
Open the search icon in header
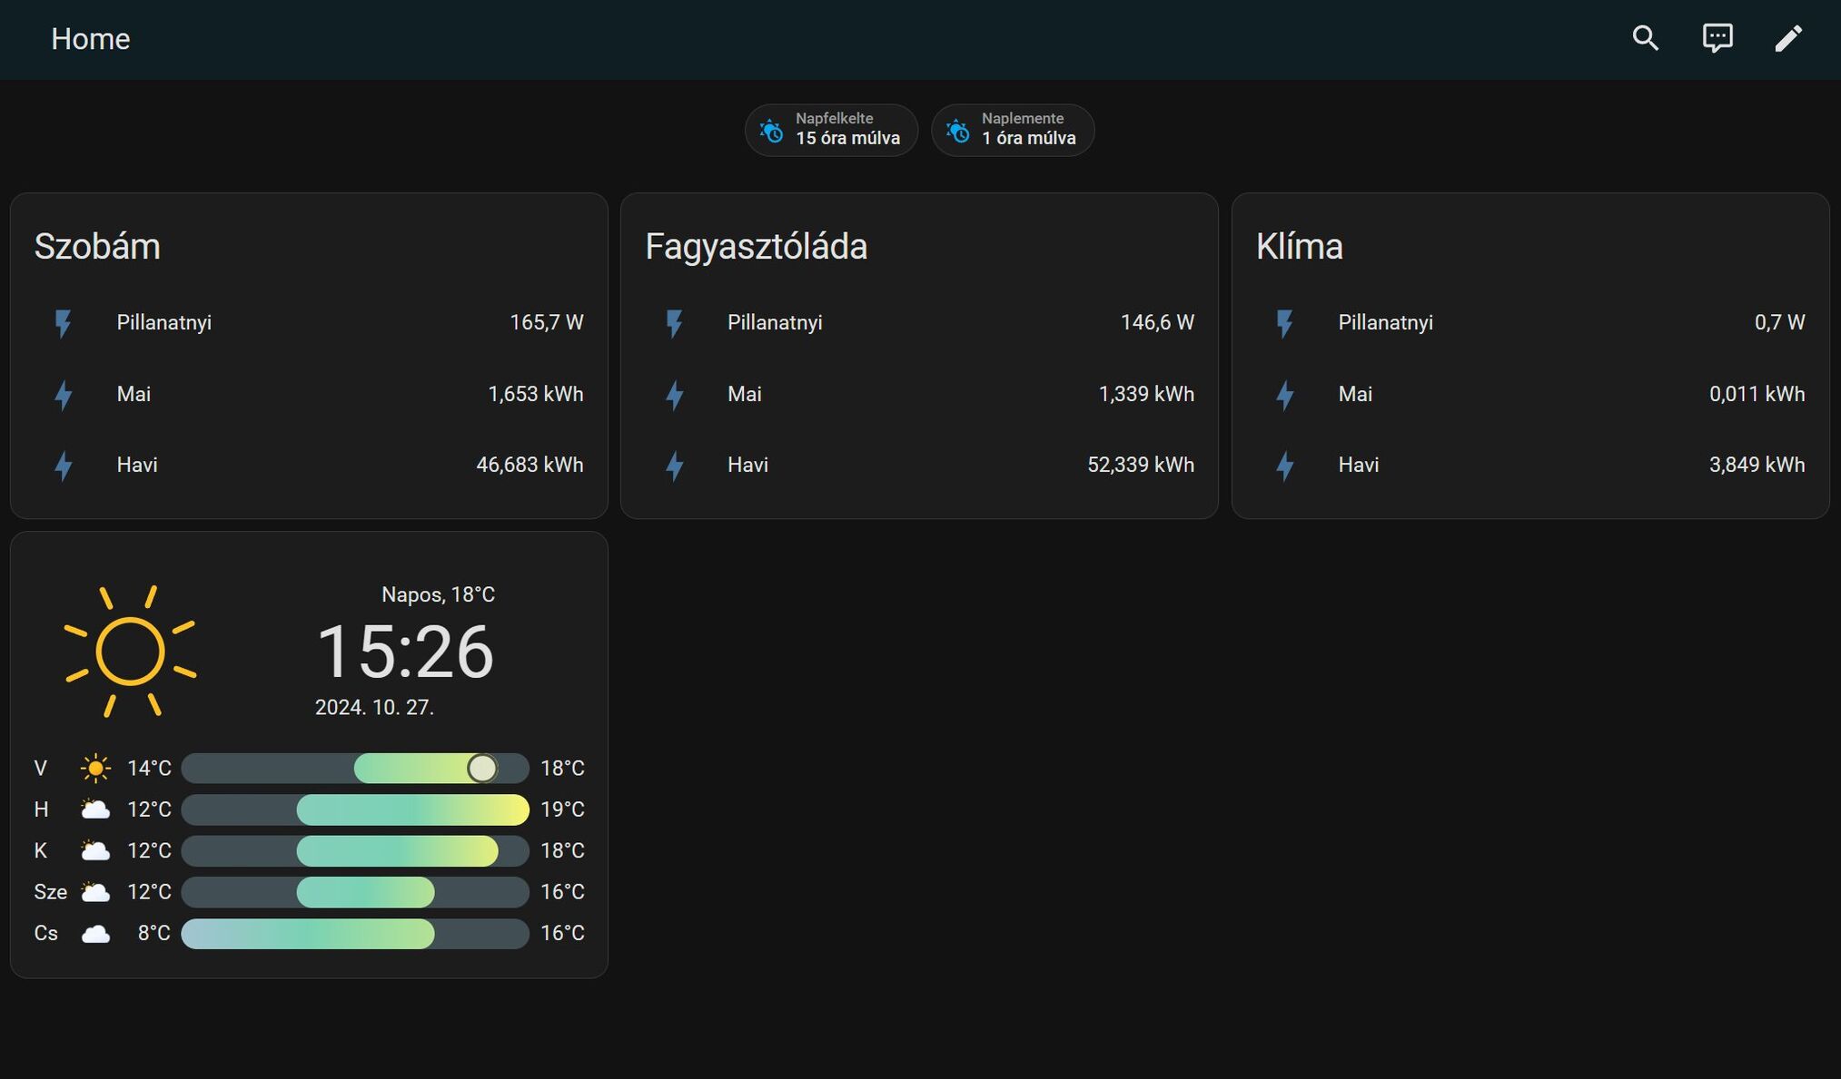[x=1645, y=38]
